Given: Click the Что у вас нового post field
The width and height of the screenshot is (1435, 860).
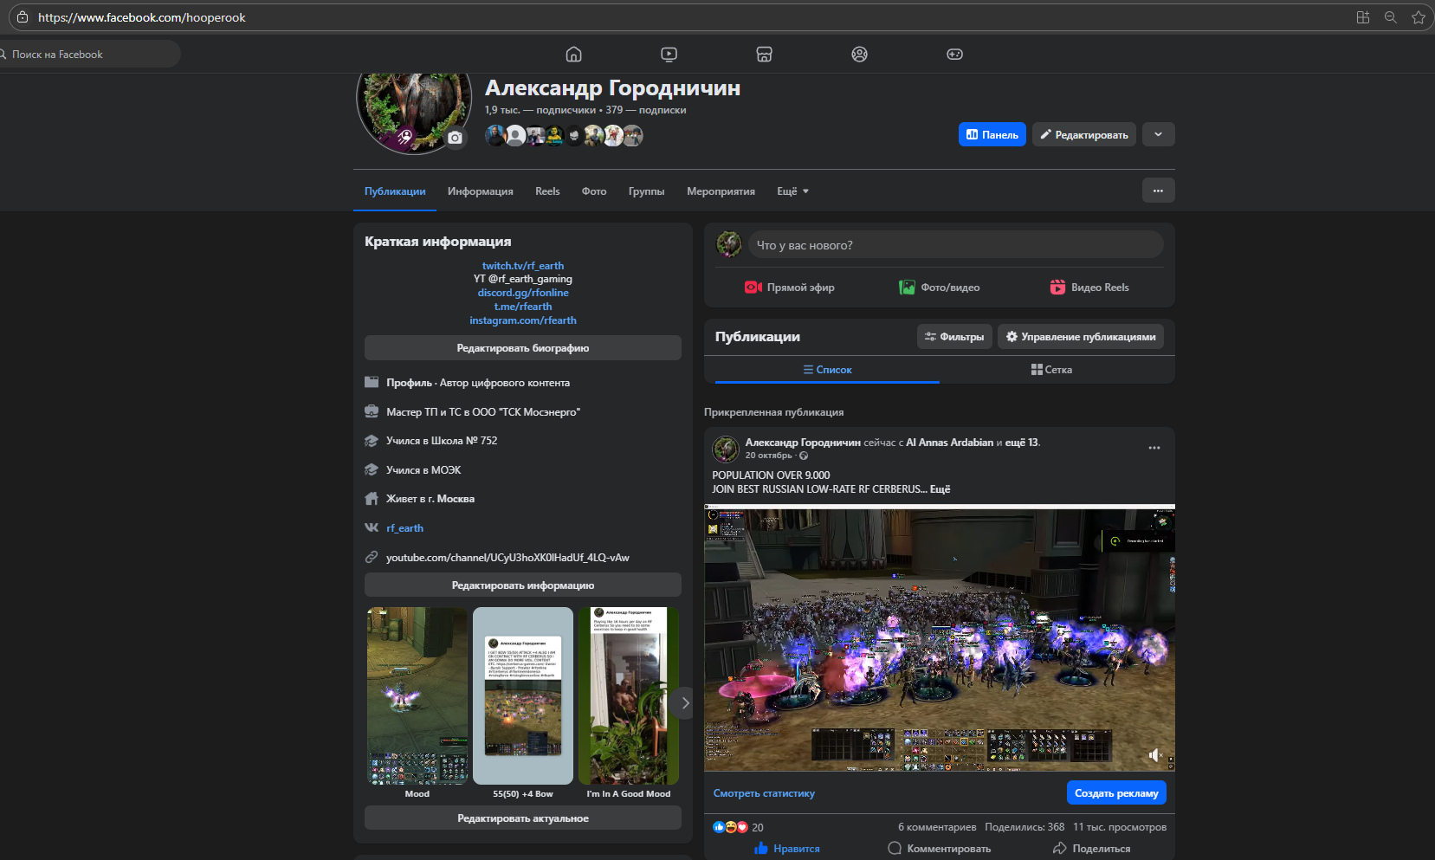Looking at the screenshot, I should [x=954, y=245].
